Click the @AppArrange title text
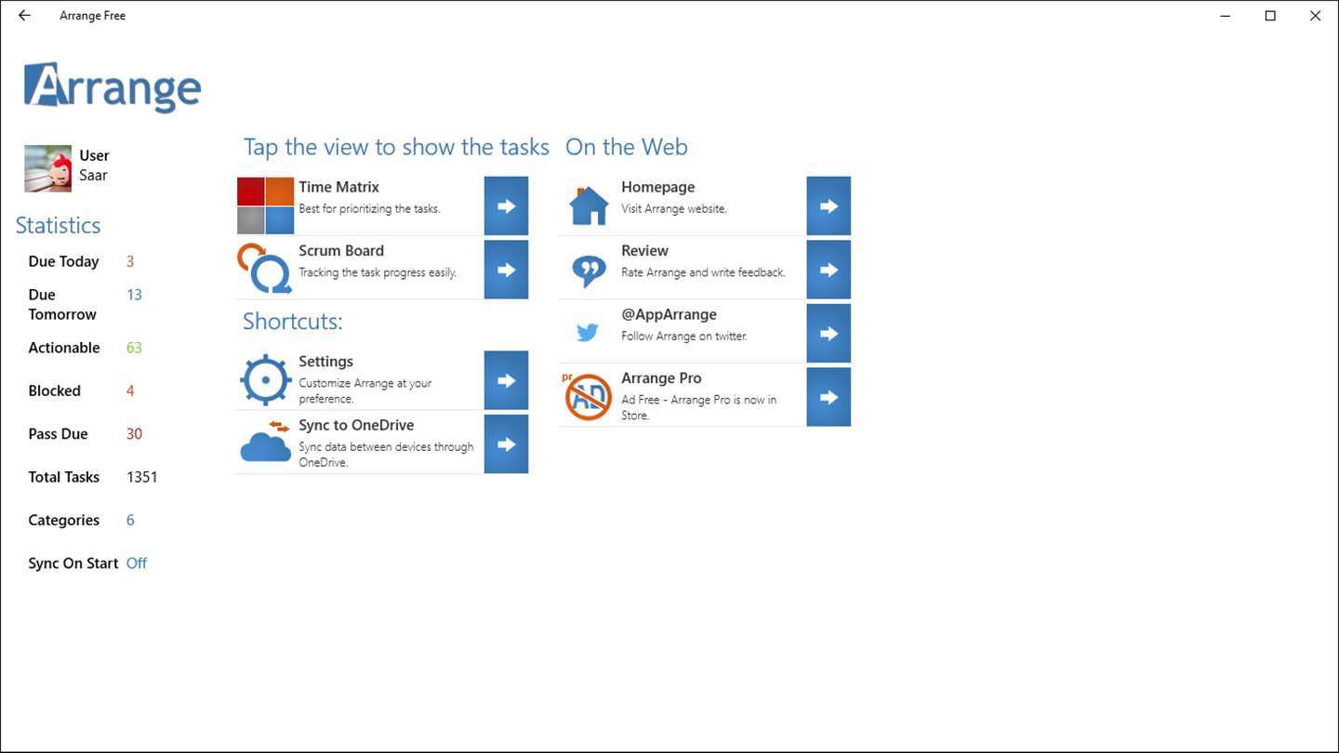 point(669,314)
